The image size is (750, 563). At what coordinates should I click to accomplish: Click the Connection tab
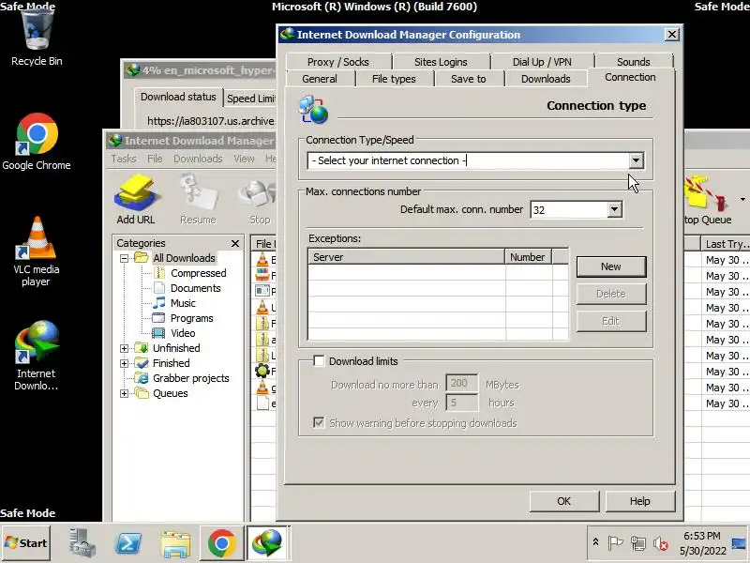coord(630,77)
